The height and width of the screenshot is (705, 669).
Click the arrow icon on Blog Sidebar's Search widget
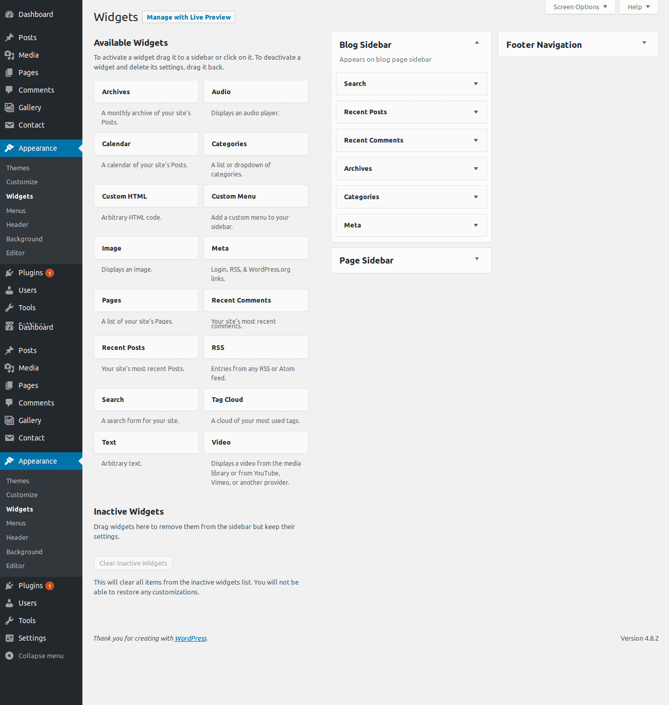coord(476,84)
